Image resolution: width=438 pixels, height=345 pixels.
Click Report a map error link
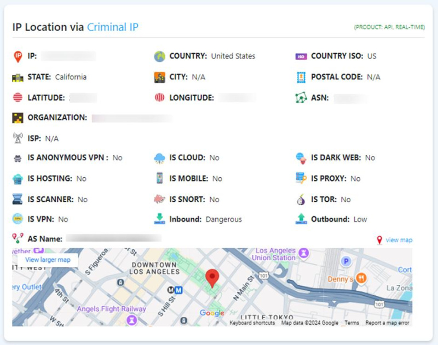coord(387,323)
